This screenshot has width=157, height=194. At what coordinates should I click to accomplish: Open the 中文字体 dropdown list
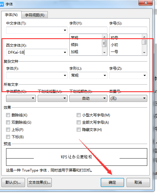[65, 30]
